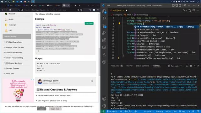Click the new terminal plus button
The image size is (201, 113).
coord(181,66)
